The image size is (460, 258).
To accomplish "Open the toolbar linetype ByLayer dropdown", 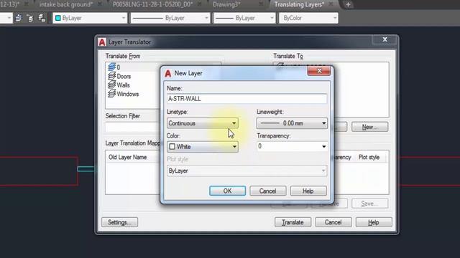I will 170,18.
